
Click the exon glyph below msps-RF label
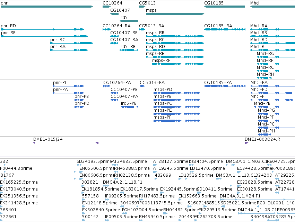(178, 64)
